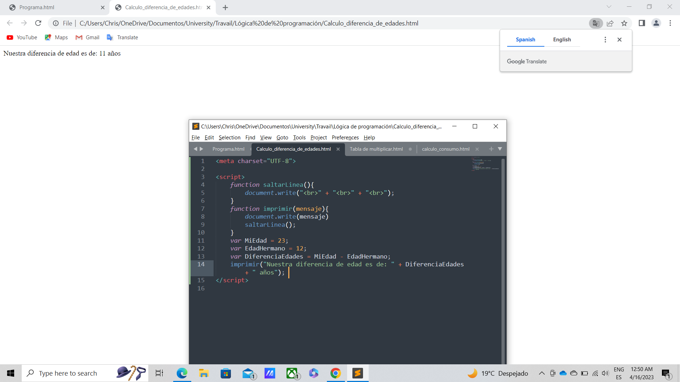This screenshot has height=382, width=680.
Task: Switch to Programa.html tab in editor
Action: (228, 149)
